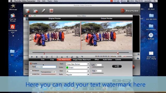Open the Size dropdown showing 36
Screen dimensions: 166x93
pos(78,71)
